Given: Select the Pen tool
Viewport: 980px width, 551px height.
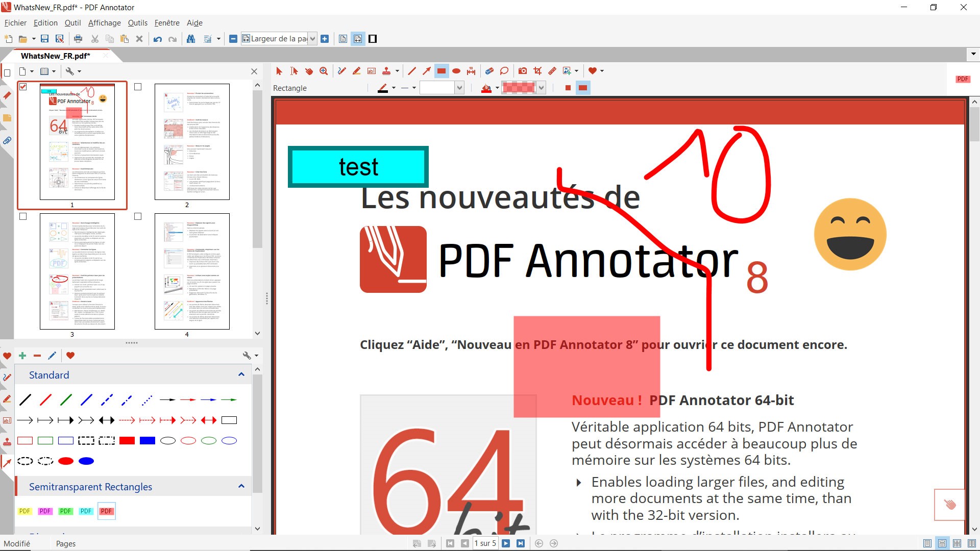Looking at the screenshot, I should pyautogui.click(x=341, y=71).
